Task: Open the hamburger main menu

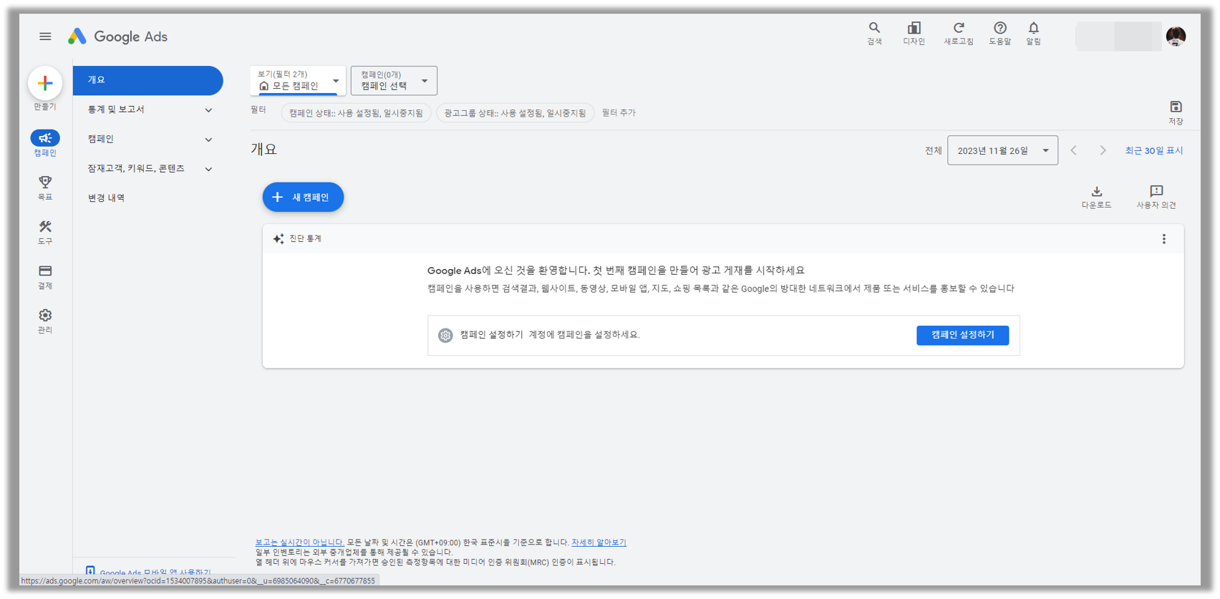Action: click(45, 36)
